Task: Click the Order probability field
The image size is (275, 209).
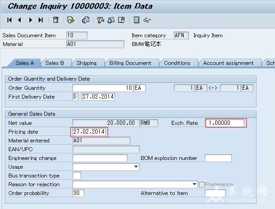Action: click(x=78, y=193)
